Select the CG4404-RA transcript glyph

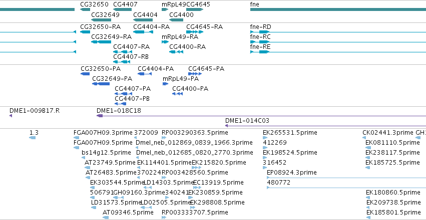(x=143, y=32)
